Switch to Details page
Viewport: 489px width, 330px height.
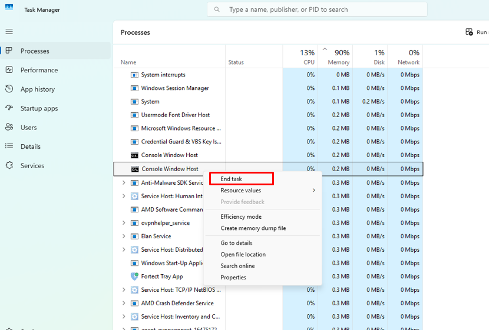[x=30, y=146]
